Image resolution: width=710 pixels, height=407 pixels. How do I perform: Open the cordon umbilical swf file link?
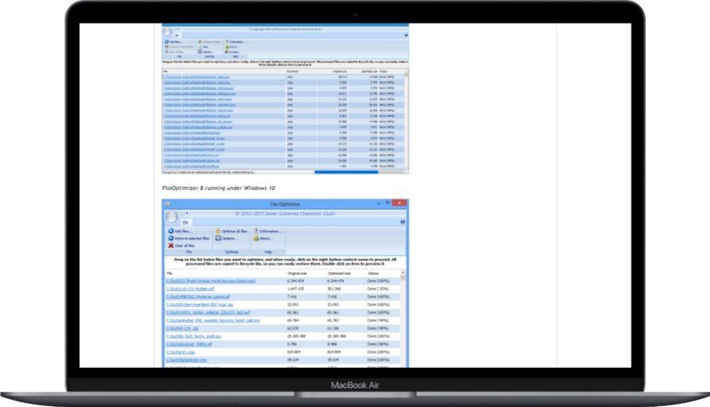coord(208,312)
